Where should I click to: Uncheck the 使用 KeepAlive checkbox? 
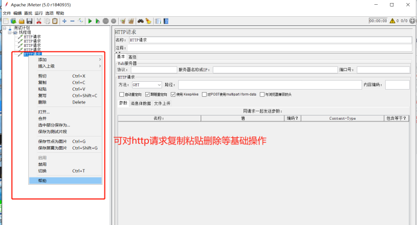tap(173, 94)
